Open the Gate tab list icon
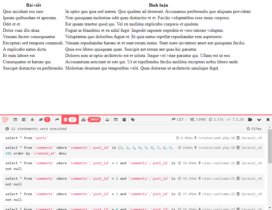 pos(116,120)
